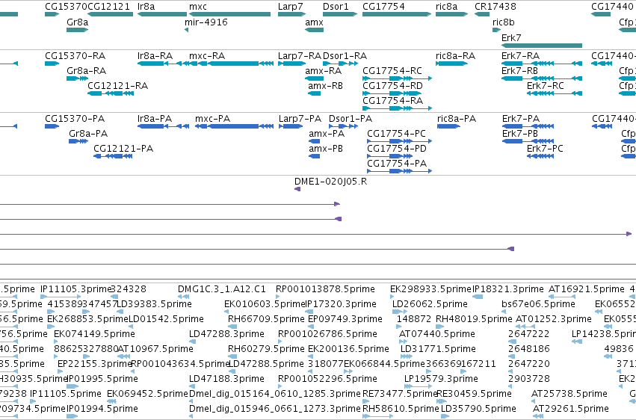
Task: Select protein amx-PB
Action: point(326,149)
